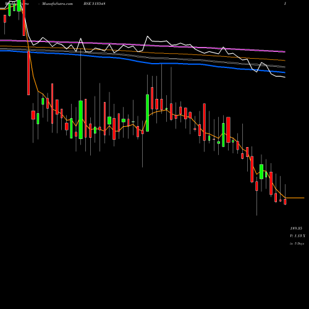Click the MunafaSutra.com site label
The image size is (309, 309).
click(57, 4)
